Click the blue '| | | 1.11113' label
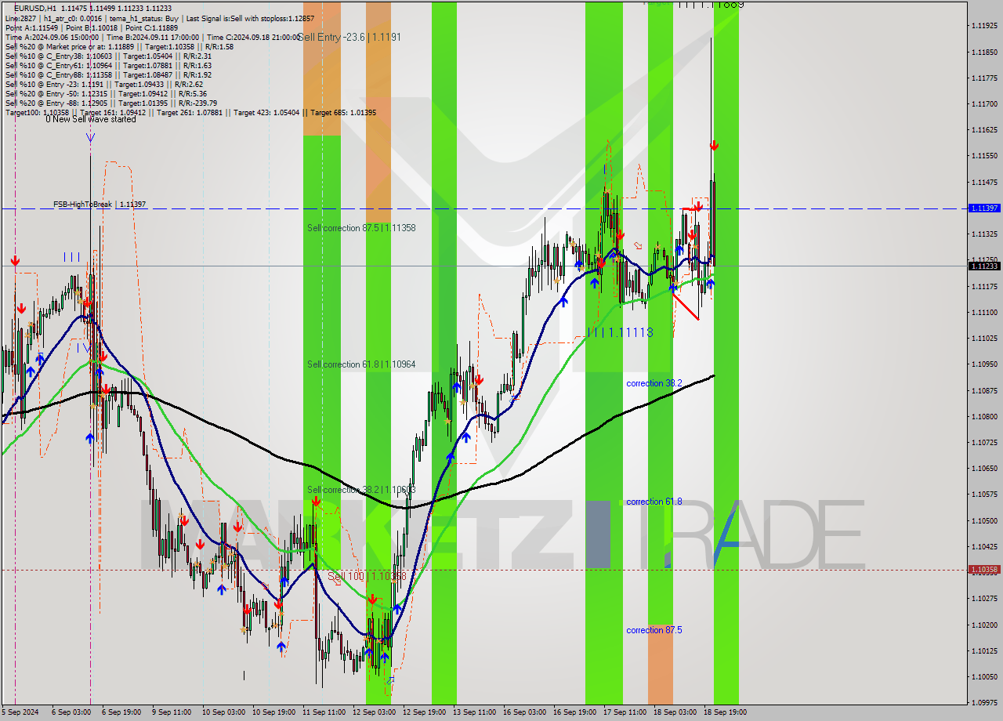The height and width of the screenshot is (721, 1003). point(621,332)
